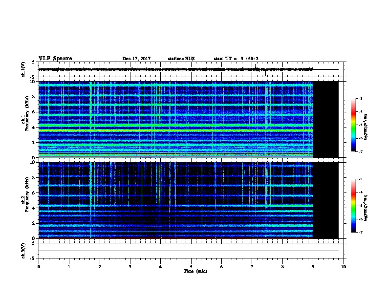
Task: Click the date Dec. 17, 2017
Action: [136, 59]
